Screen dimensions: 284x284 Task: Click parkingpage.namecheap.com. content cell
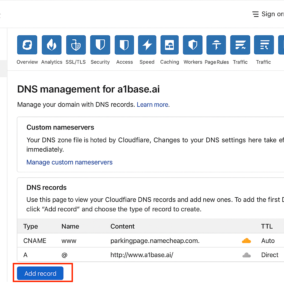155,241
